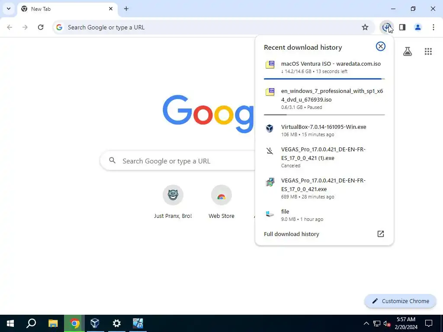Screen dimensions: 443x332
Task: Open full download history external link icon
Action: point(381,234)
